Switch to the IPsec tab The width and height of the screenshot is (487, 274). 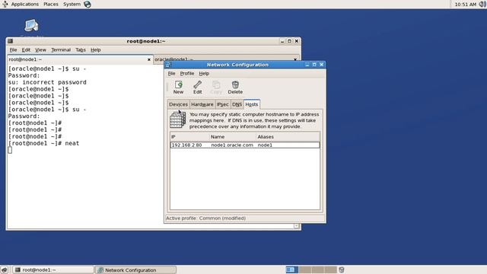tap(223, 104)
